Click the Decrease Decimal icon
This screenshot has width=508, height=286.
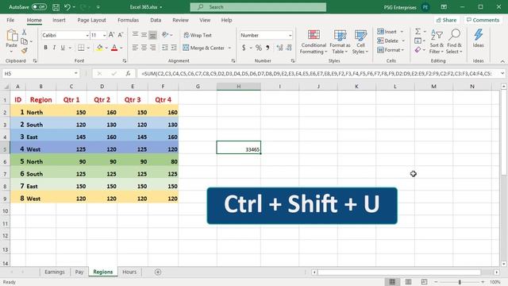click(x=289, y=48)
